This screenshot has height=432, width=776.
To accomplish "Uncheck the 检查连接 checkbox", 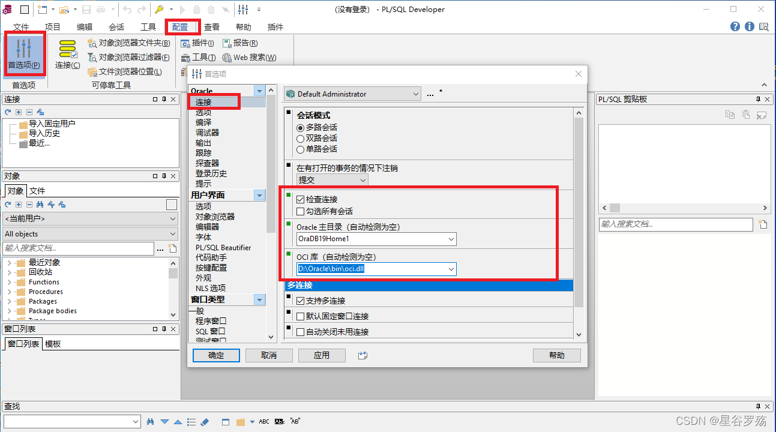I will click(x=301, y=199).
